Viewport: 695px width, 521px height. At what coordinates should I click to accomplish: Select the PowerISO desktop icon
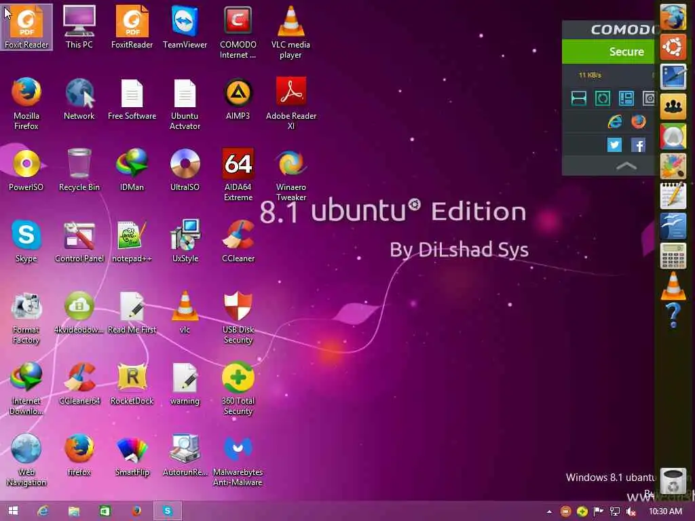26,170
